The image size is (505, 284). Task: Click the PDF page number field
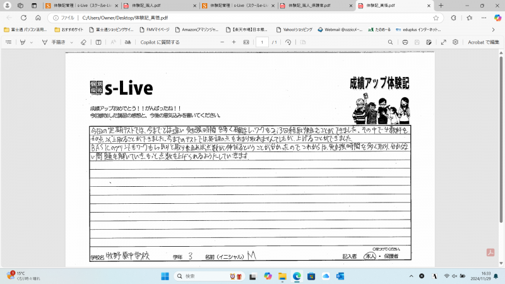(x=262, y=42)
